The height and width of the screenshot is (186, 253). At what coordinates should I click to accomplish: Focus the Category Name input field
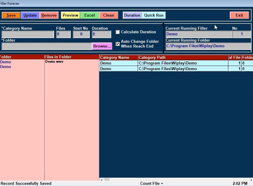coord(28,34)
